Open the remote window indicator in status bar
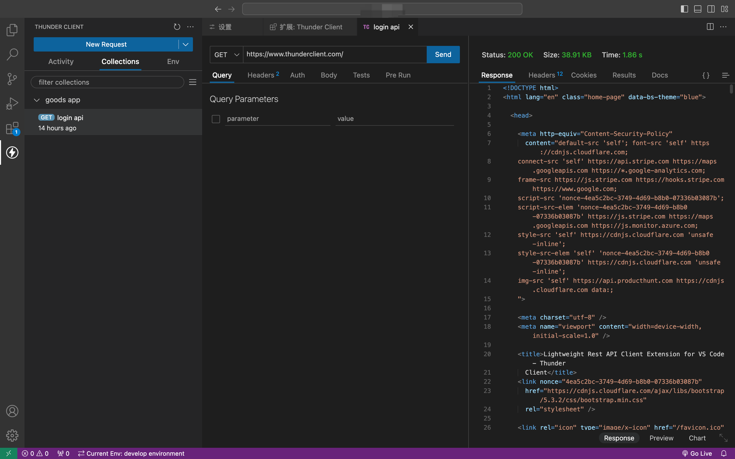 click(8, 453)
